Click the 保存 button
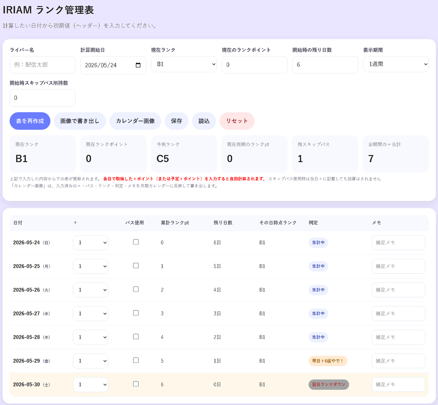The image size is (438, 405). tap(177, 121)
